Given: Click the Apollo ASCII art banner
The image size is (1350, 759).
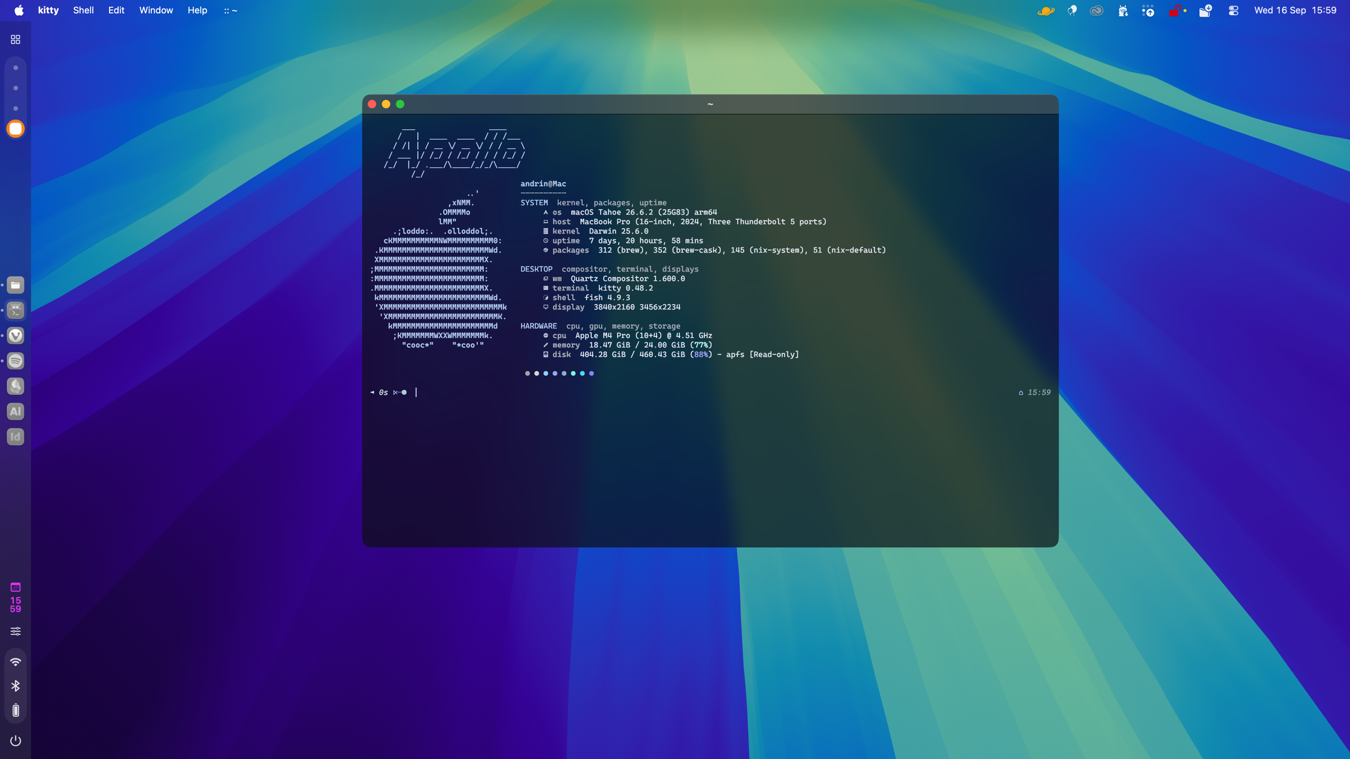Looking at the screenshot, I should [455, 152].
